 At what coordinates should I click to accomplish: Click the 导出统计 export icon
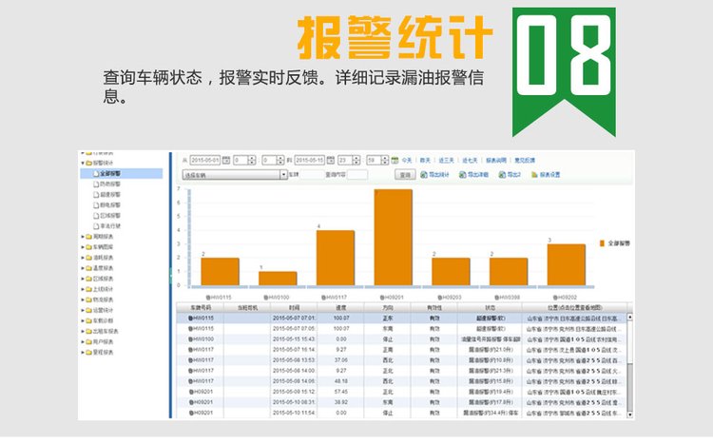422,175
